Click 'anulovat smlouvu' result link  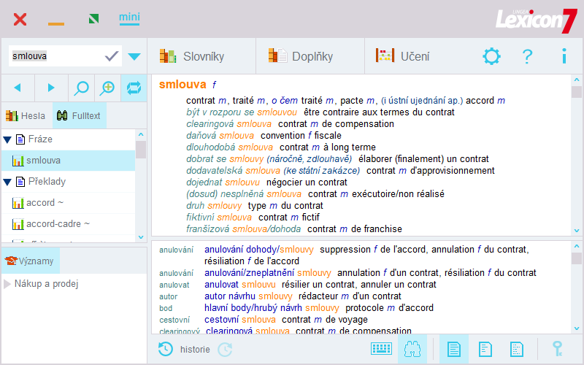pos(240,285)
